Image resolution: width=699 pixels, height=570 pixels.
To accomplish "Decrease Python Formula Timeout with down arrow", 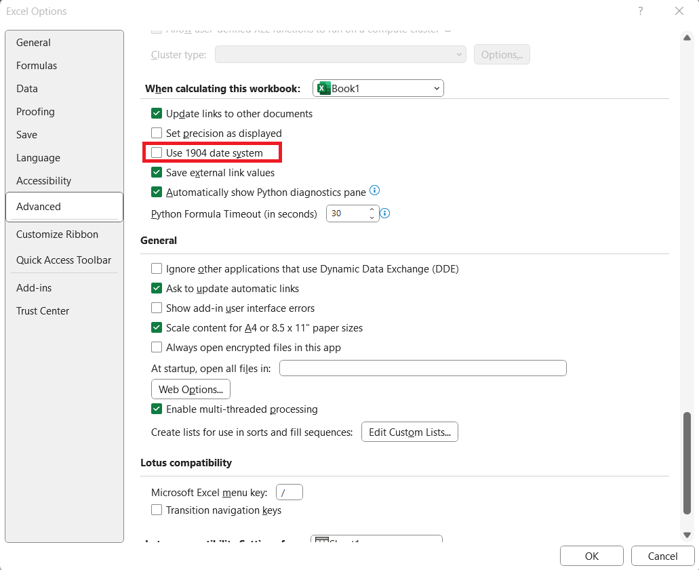I will 372,218.
